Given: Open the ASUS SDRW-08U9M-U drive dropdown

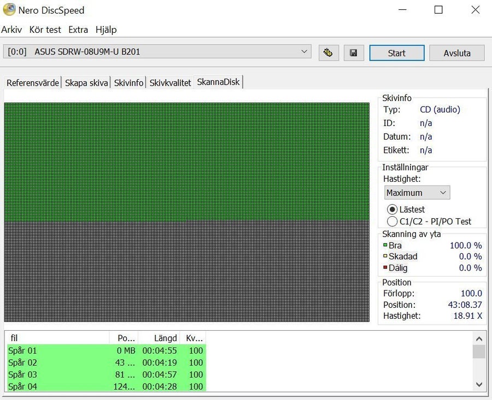Looking at the screenshot, I should pos(157,51).
